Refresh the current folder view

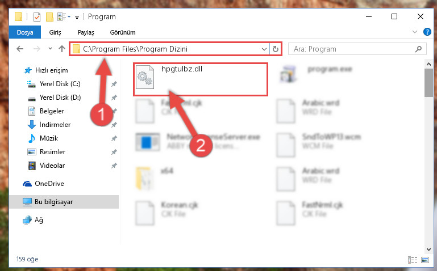[276, 49]
